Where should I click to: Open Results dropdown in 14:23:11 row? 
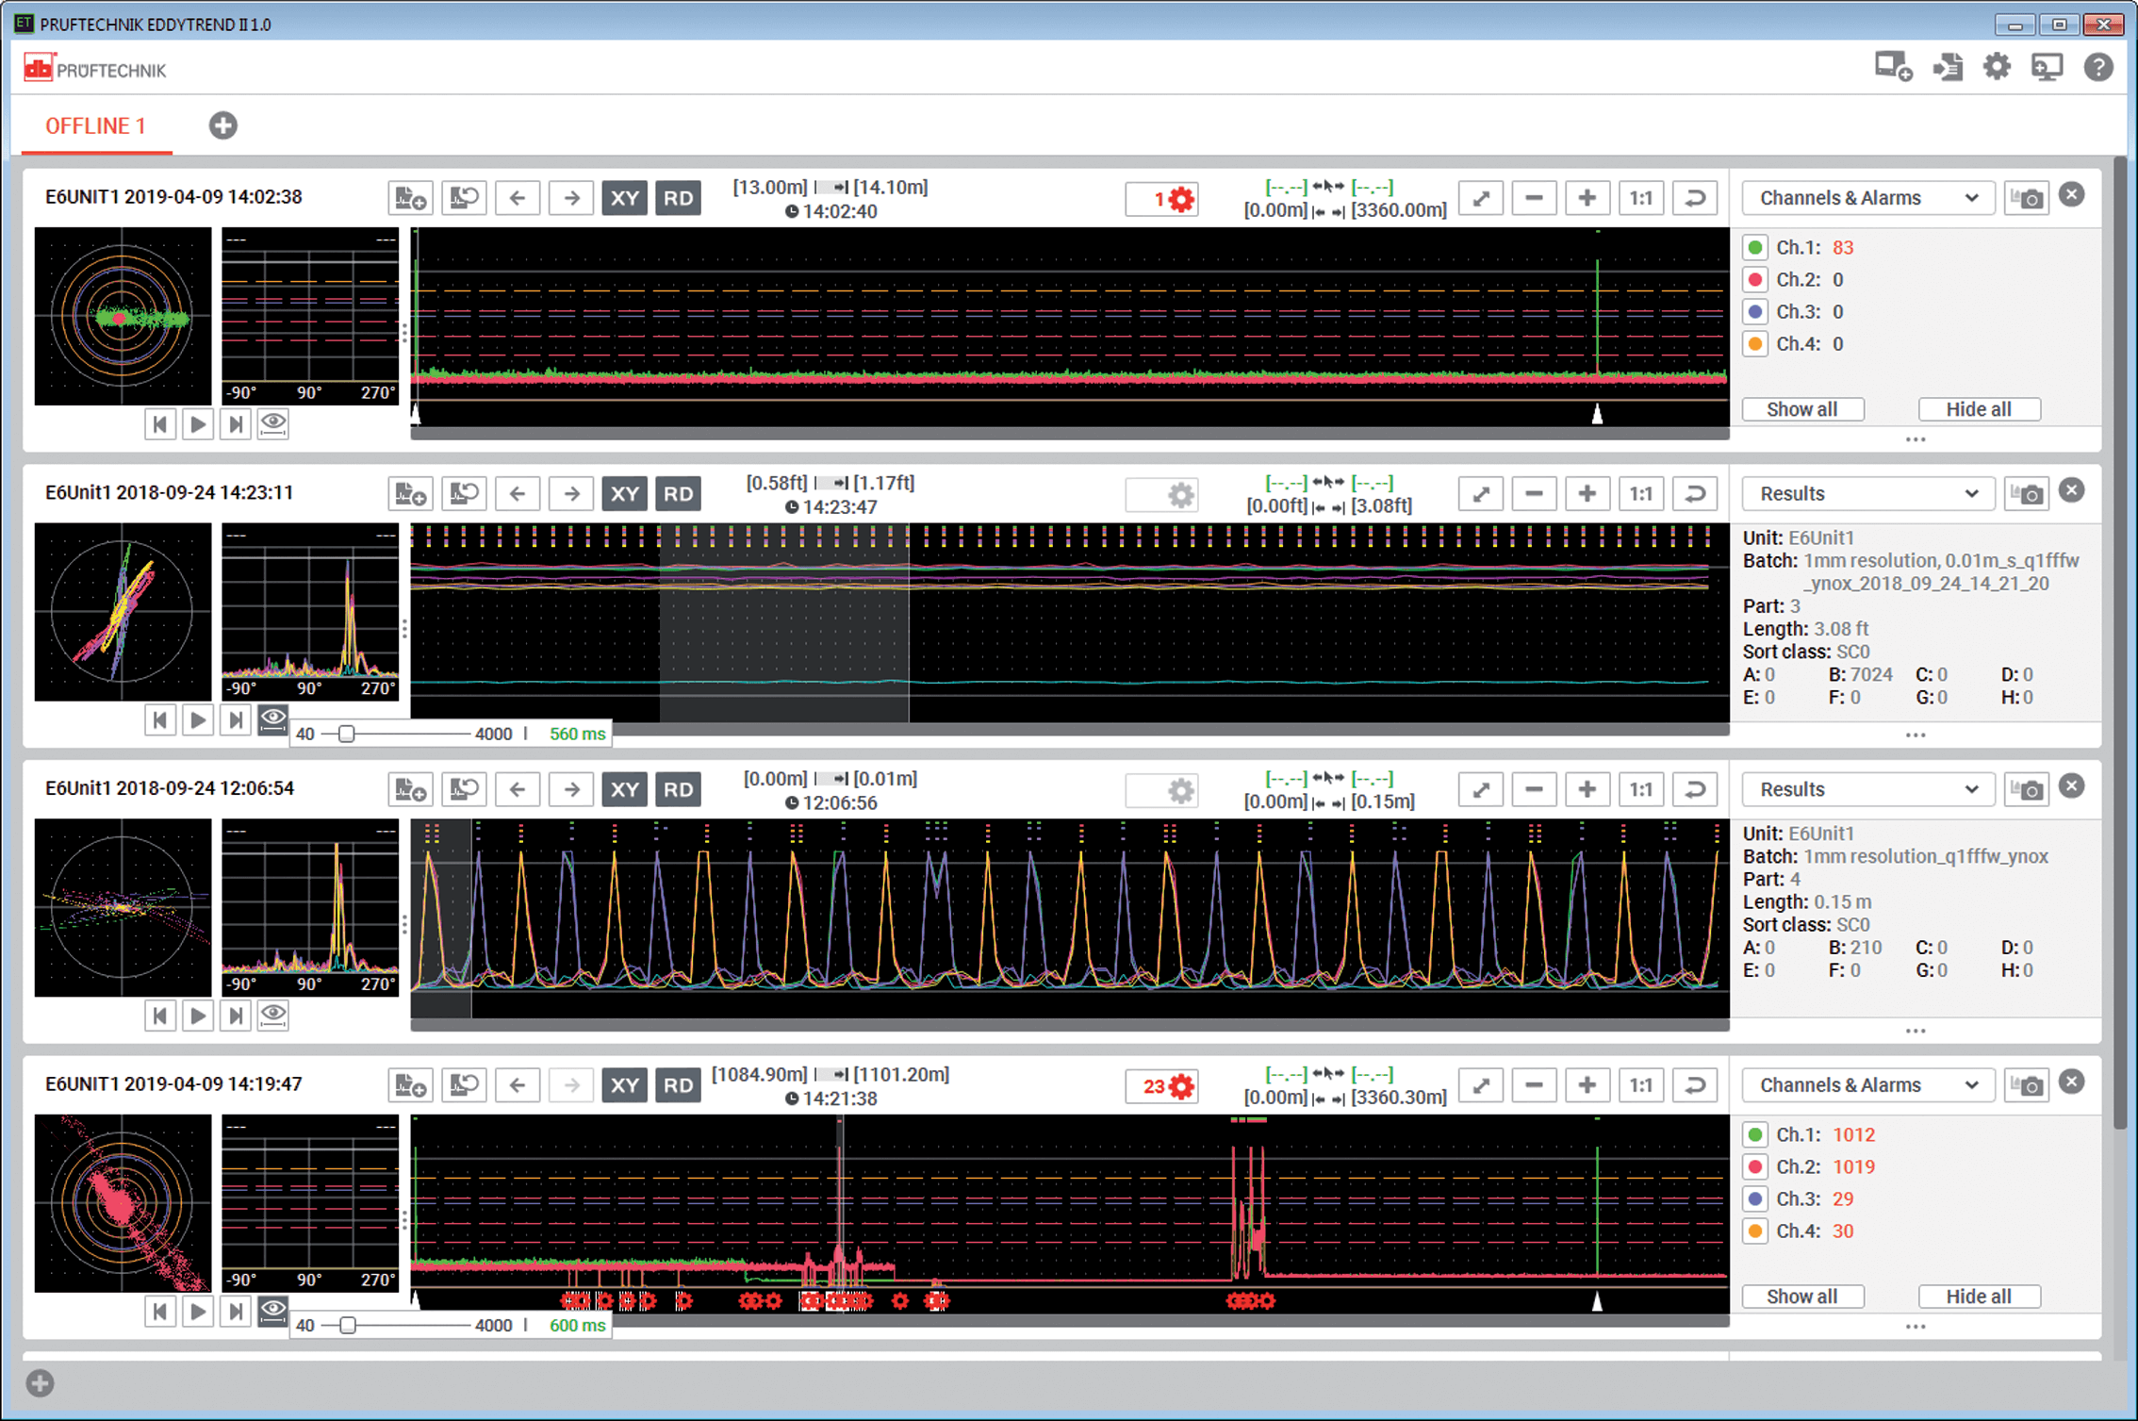pos(1867,494)
